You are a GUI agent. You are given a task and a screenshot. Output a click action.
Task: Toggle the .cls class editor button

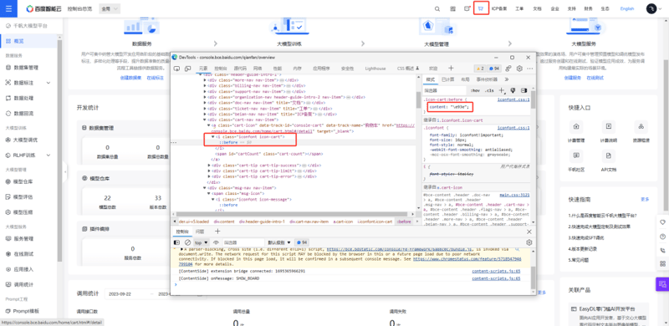point(489,90)
